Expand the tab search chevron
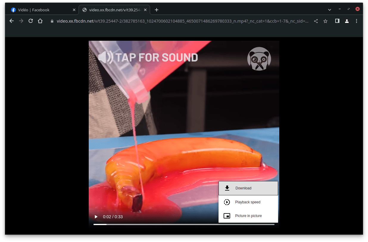The width and height of the screenshot is (368, 242). point(330,10)
